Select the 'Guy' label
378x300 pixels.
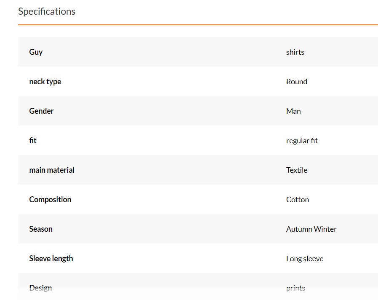(x=36, y=52)
